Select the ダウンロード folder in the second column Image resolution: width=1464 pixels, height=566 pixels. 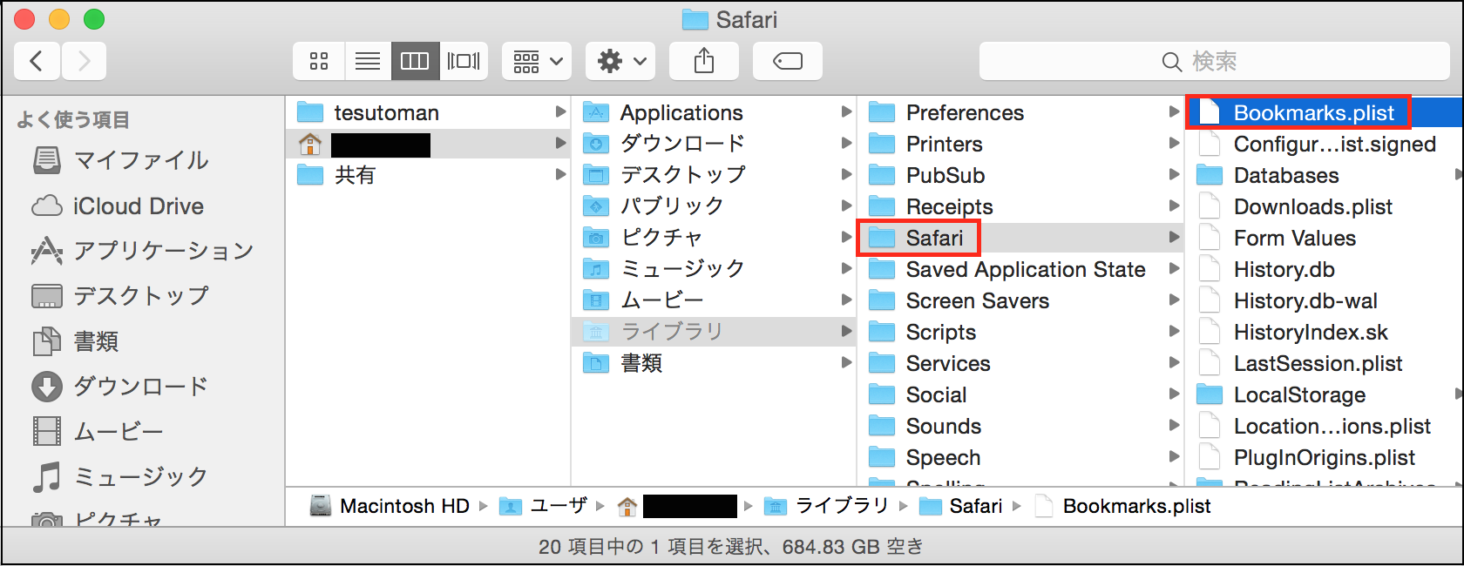(714, 144)
